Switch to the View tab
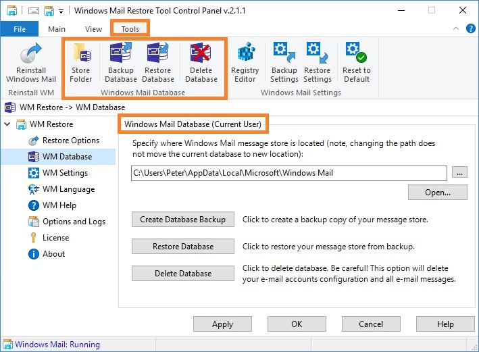 (93, 29)
